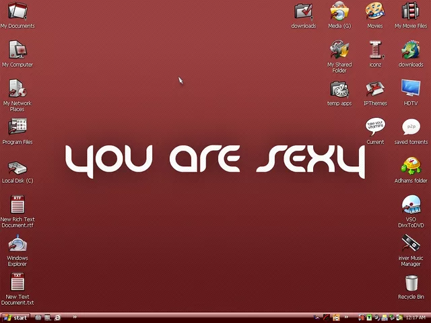Open the top-row downloads folder with checkmark

pos(304,15)
